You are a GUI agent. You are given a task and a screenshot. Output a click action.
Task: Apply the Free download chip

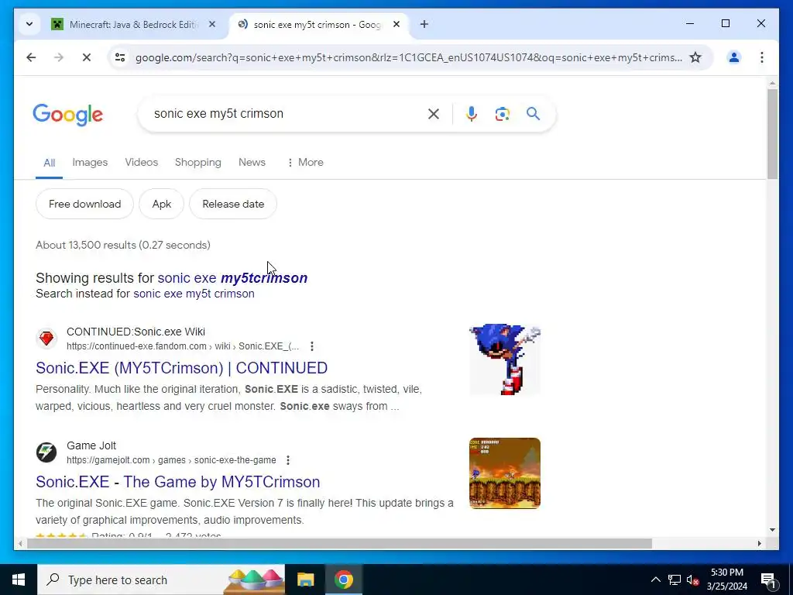[x=84, y=204]
